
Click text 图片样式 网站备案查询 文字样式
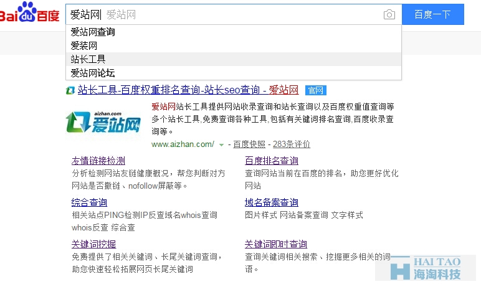[x=303, y=215]
